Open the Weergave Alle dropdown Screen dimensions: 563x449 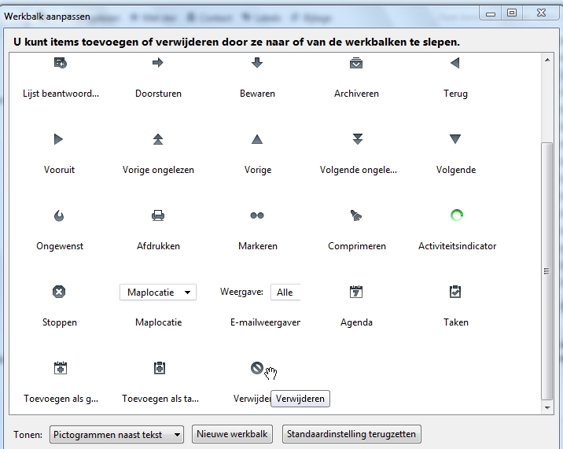285,293
